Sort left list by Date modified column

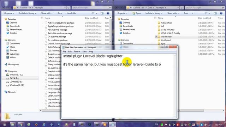pos(91,18)
